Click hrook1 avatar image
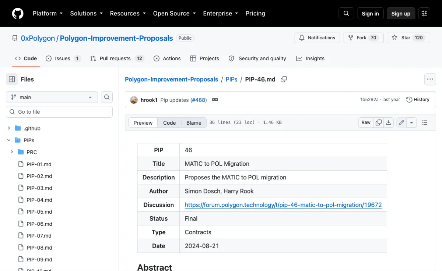442x271 pixels. 134,100
